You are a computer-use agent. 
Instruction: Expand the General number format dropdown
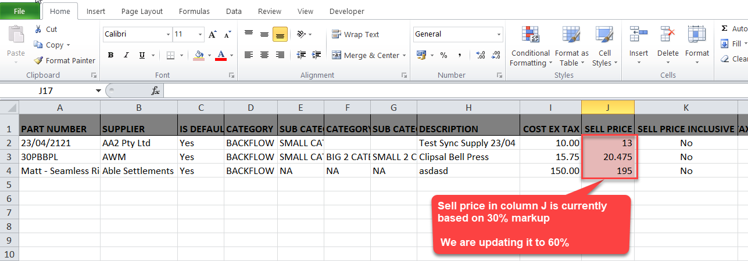[x=499, y=35]
